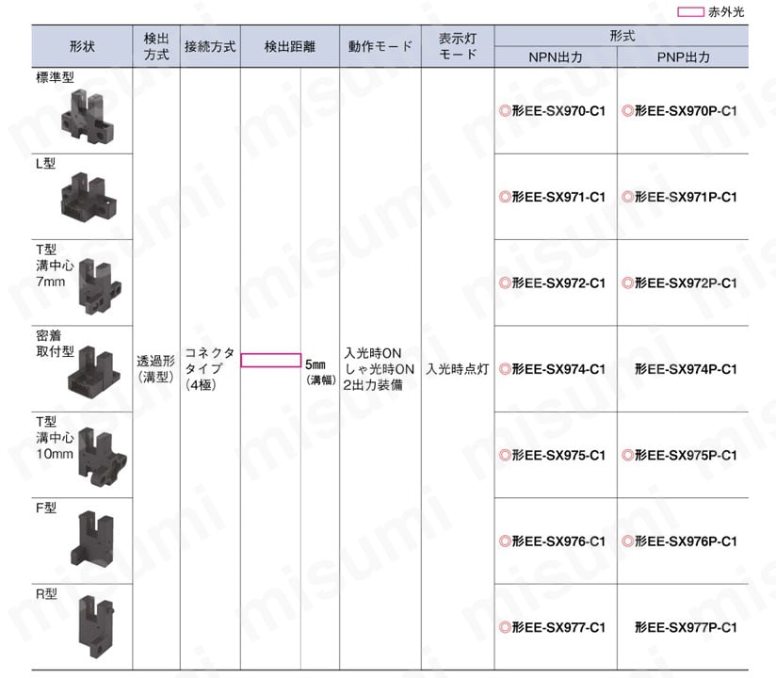Select model text 形EE-SX971-C1
The height and width of the screenshot is (678, 776).
558,197
